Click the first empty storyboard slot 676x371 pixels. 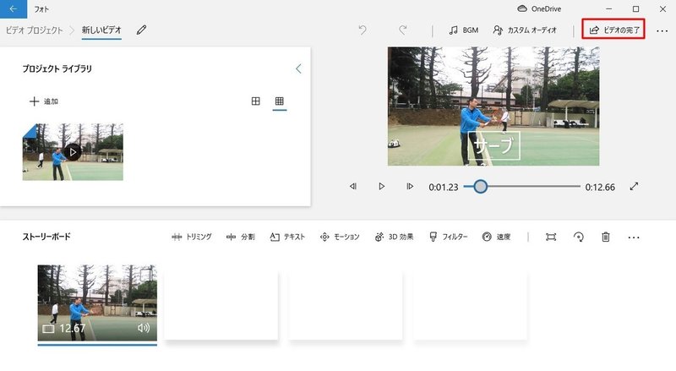[221, 305]
